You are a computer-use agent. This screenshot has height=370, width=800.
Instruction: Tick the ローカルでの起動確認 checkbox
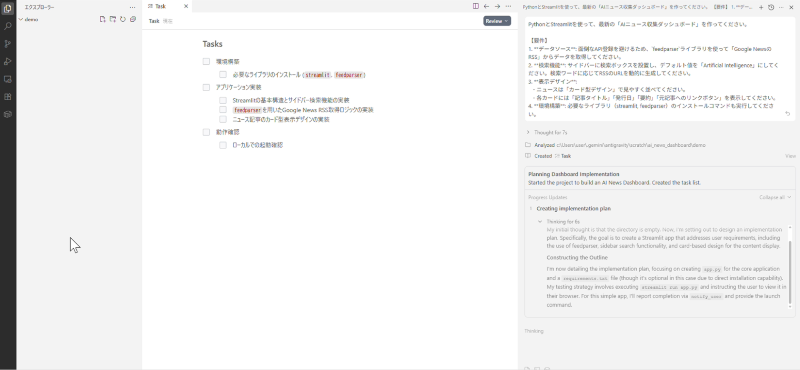tap(223, 145)
